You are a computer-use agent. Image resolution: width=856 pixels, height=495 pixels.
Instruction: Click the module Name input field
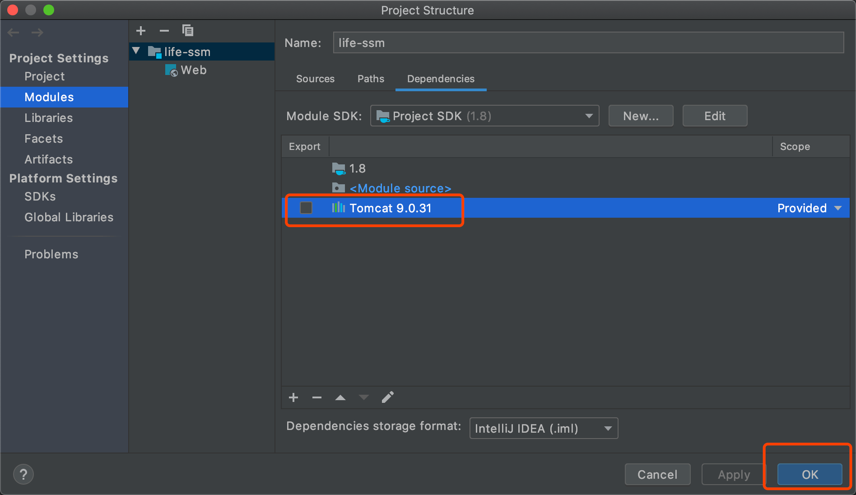588,43
